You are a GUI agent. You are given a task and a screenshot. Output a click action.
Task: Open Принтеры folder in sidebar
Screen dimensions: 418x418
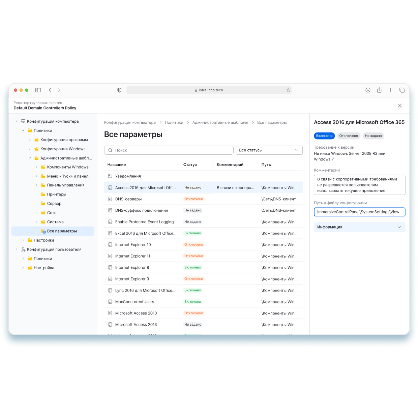(x=57, y=195)
